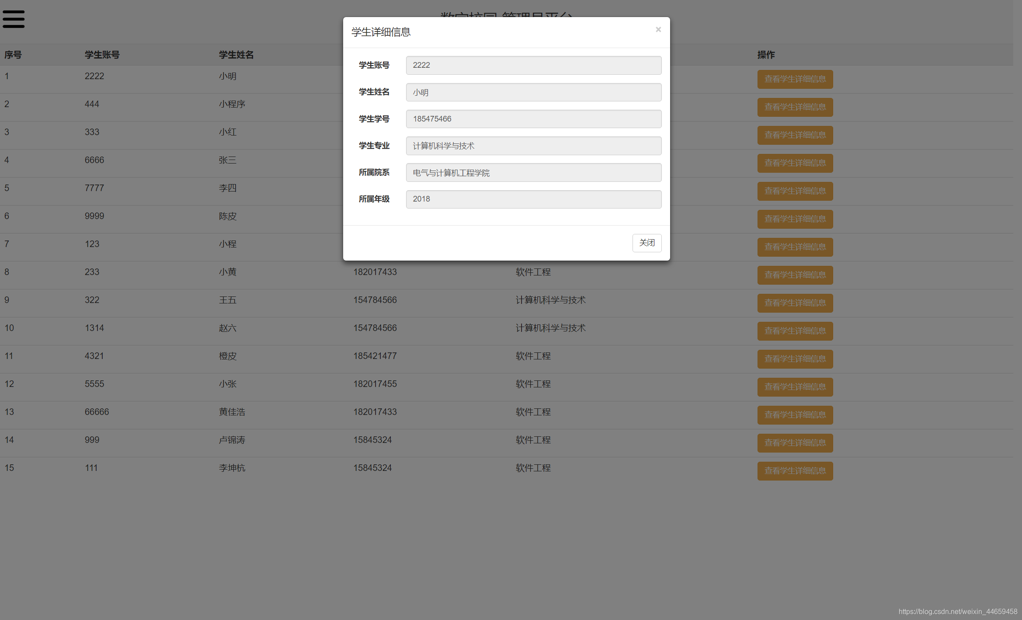Screen dimensions: 1022x620
Task: View details for student 黄佳浩
Action: 795,415
